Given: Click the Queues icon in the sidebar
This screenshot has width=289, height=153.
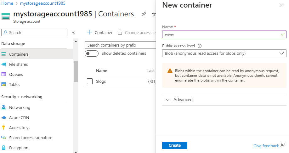Looking at the screenshot, I should (3, 74).
